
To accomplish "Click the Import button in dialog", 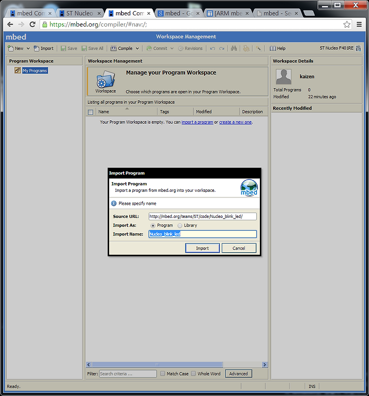I will 202,248.
